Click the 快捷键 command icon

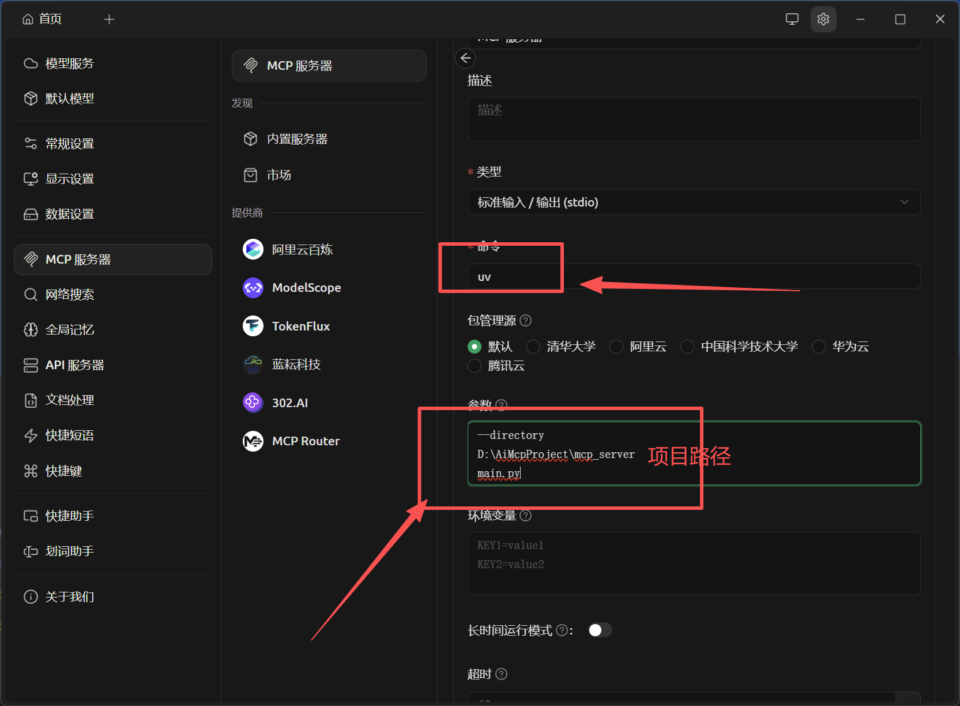tap(31, 471)
